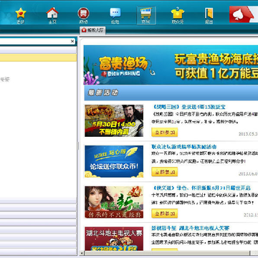Click the red round recharge icon
258x258 pixels.
point(83,13)
